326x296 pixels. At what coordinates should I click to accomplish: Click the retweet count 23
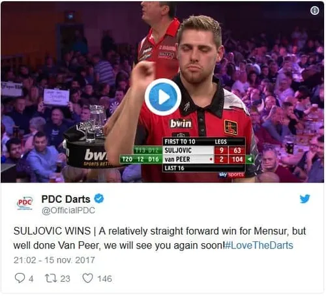click(65, 279)
